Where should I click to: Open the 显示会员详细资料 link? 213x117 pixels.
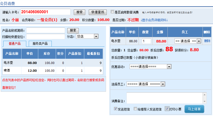click(154, 20)
